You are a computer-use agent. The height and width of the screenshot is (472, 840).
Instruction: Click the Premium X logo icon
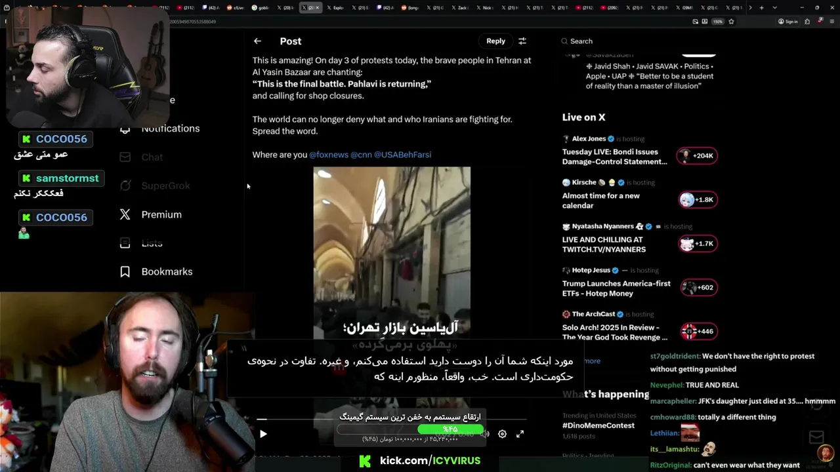coord(125,214)
